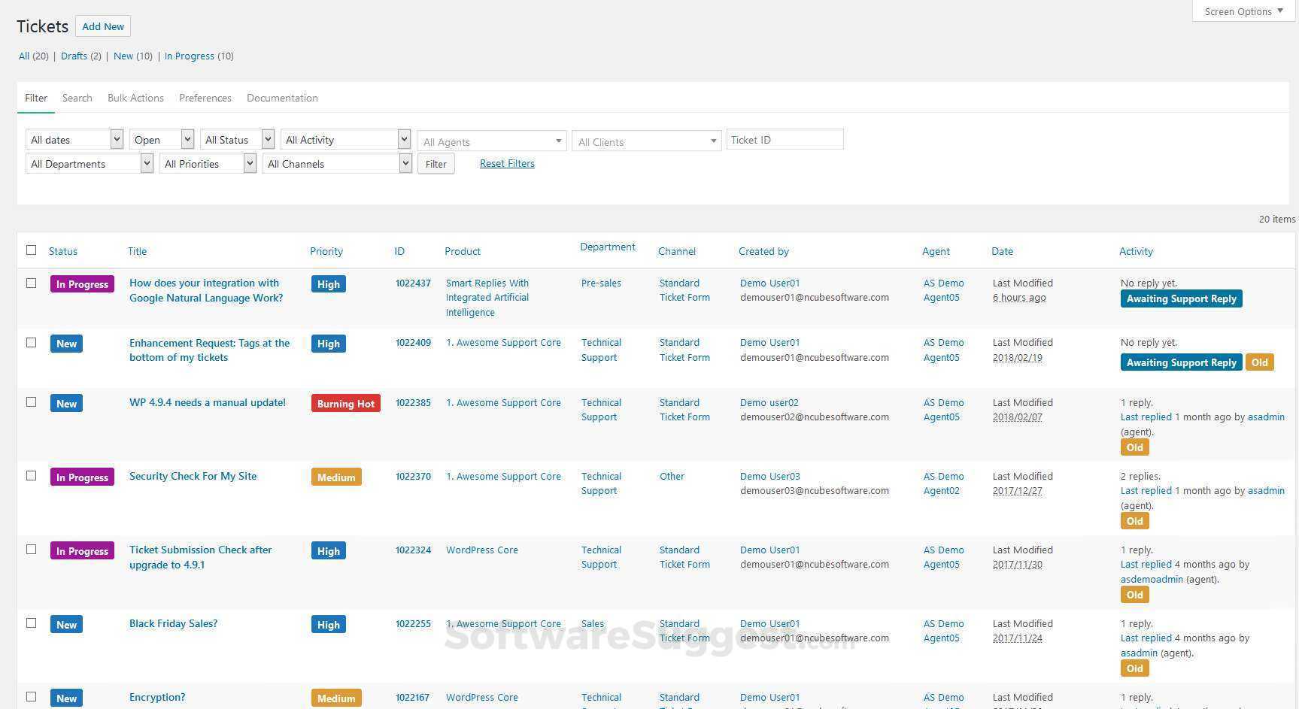Click the High priority badge for Black Friday Sales
The height and width of the screenshot is (709, 1299).
(328, 625)
